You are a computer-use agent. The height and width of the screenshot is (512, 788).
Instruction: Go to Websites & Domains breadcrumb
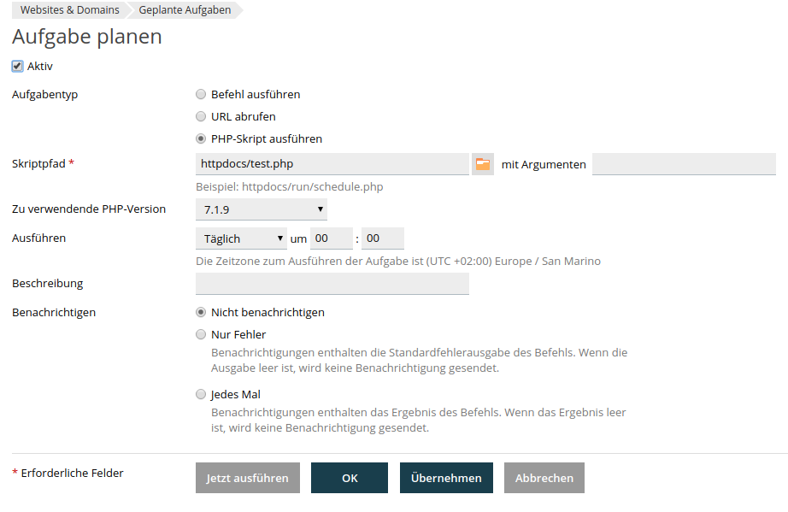tap(70, 9)
